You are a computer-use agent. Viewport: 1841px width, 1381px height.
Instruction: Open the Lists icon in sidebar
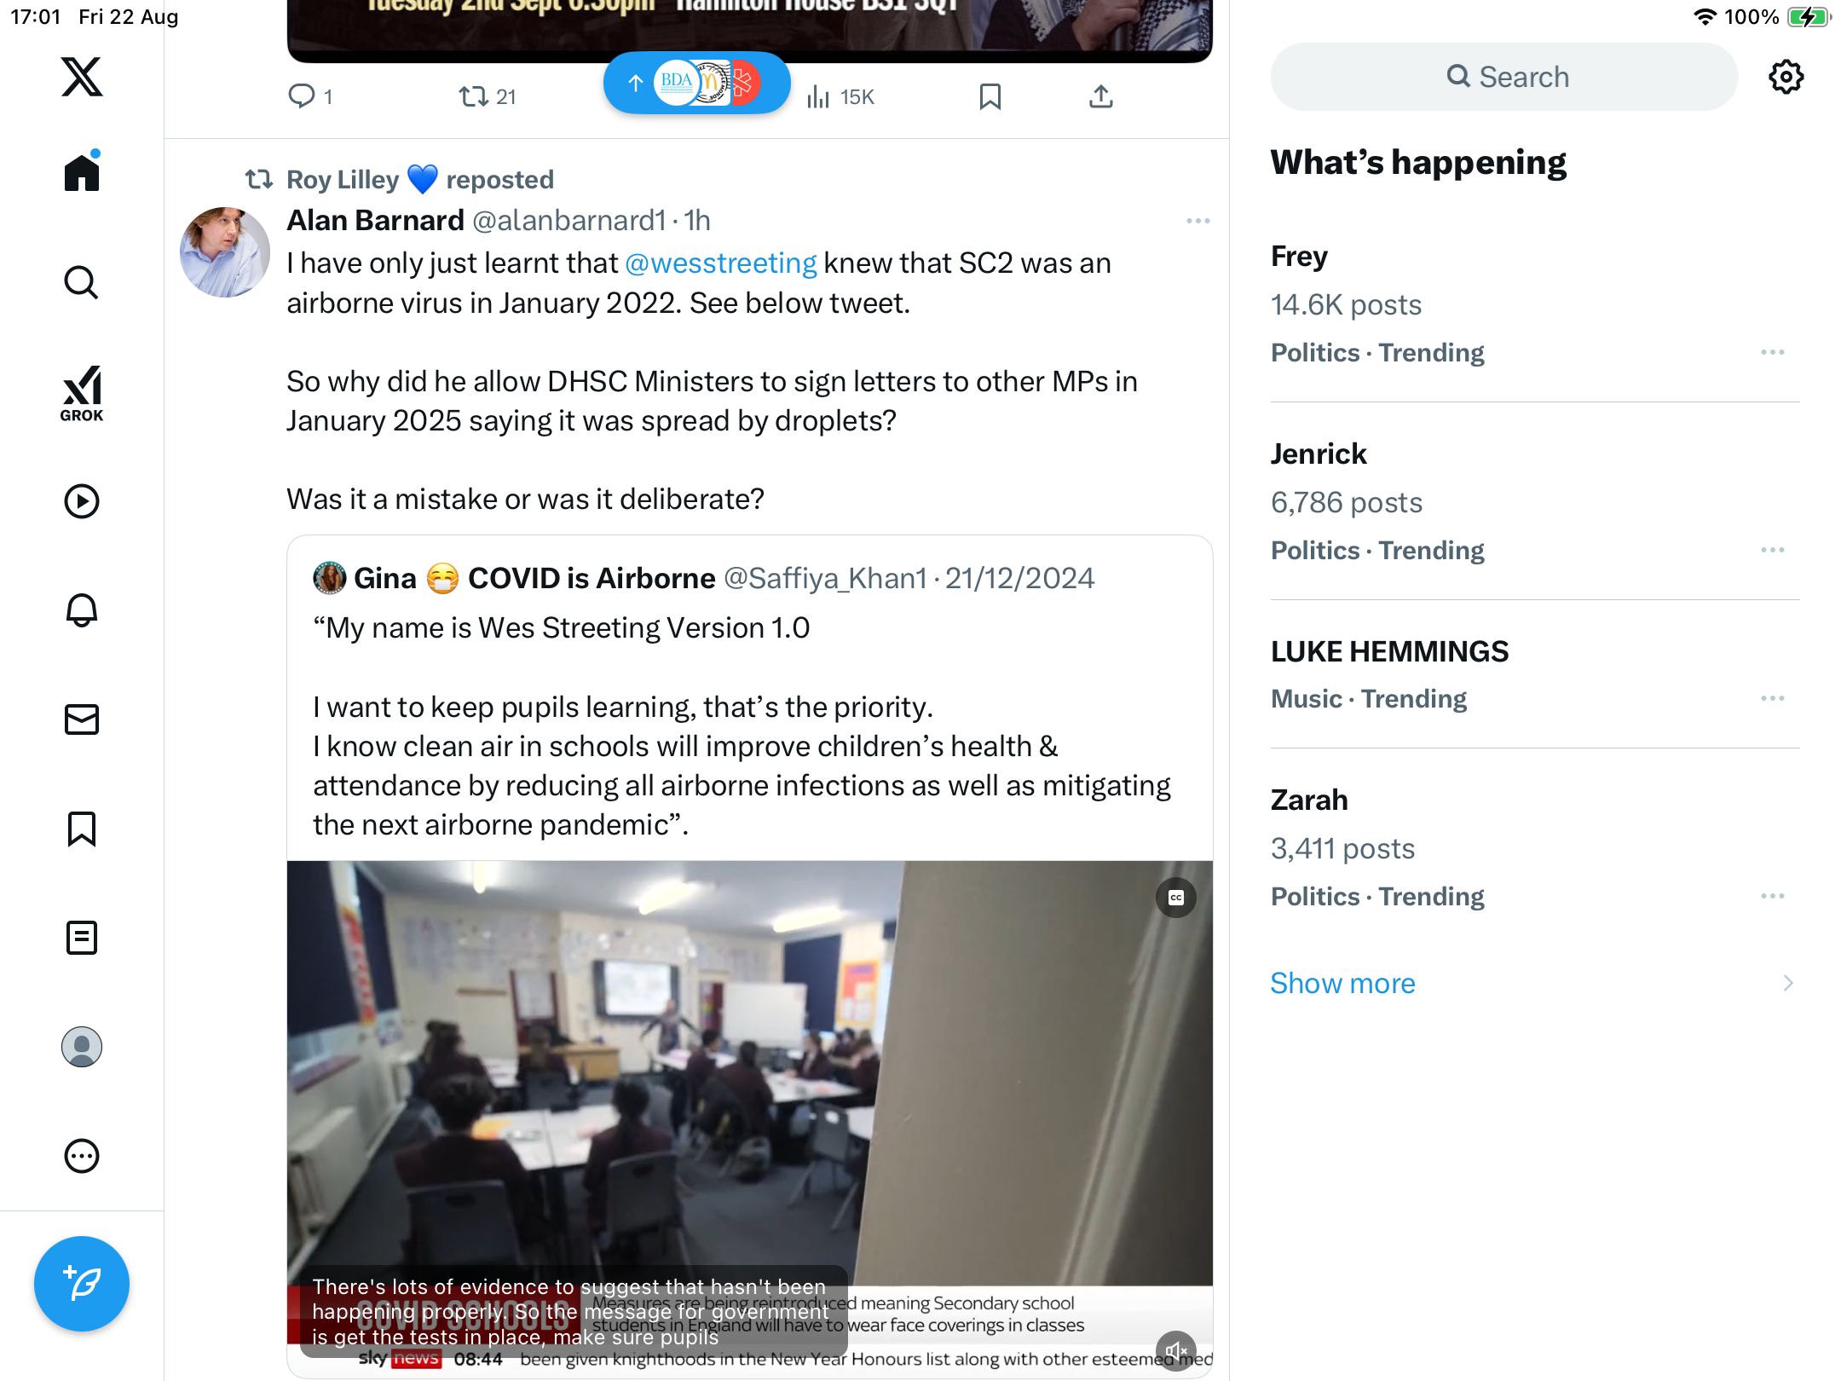[x=82, y=938]
